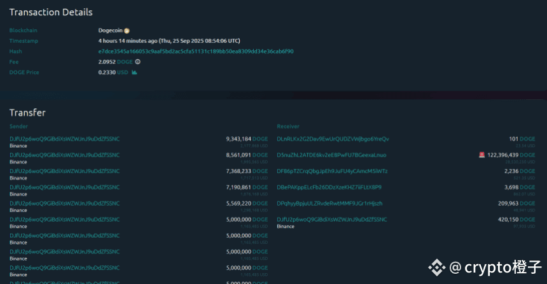The width and height of the screenshot is (547, 284).
Task: Open the DOGE price chart icon
Action: [x=135, y=73]
